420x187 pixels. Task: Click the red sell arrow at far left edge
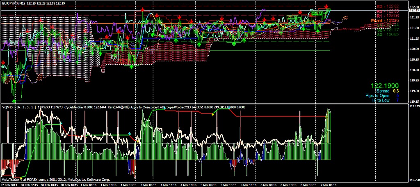coord(3,63)
